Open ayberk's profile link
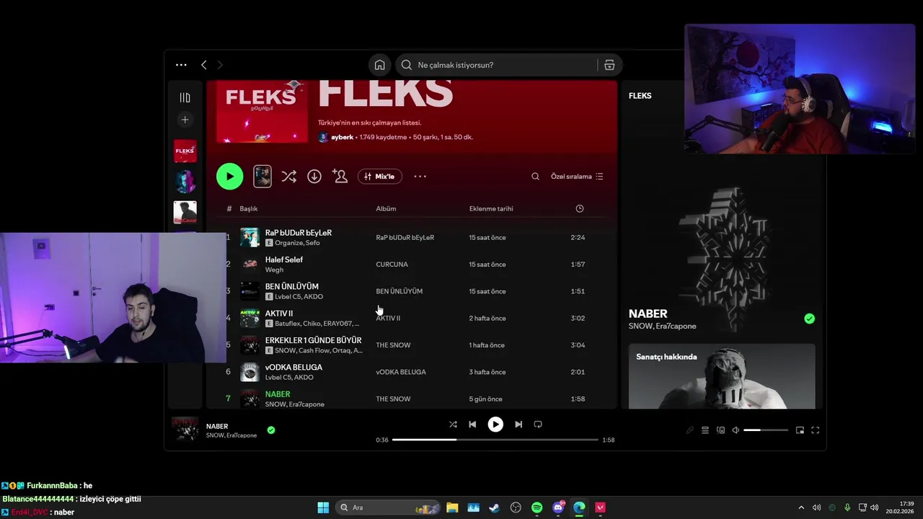This screenshot has width=923, height=519. point(342,137)
